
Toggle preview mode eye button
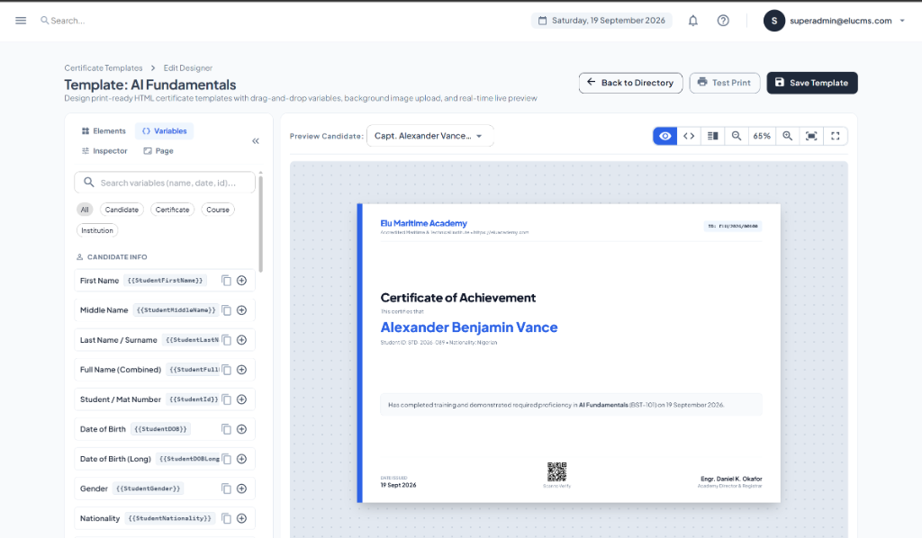665,136
